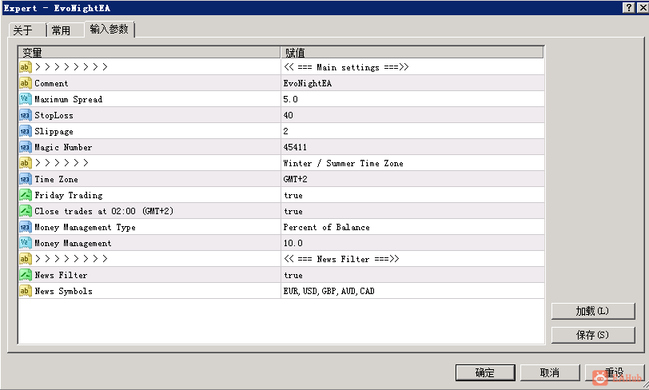
Task: Click the 保存 (S) button
Action: coord(593,335)
